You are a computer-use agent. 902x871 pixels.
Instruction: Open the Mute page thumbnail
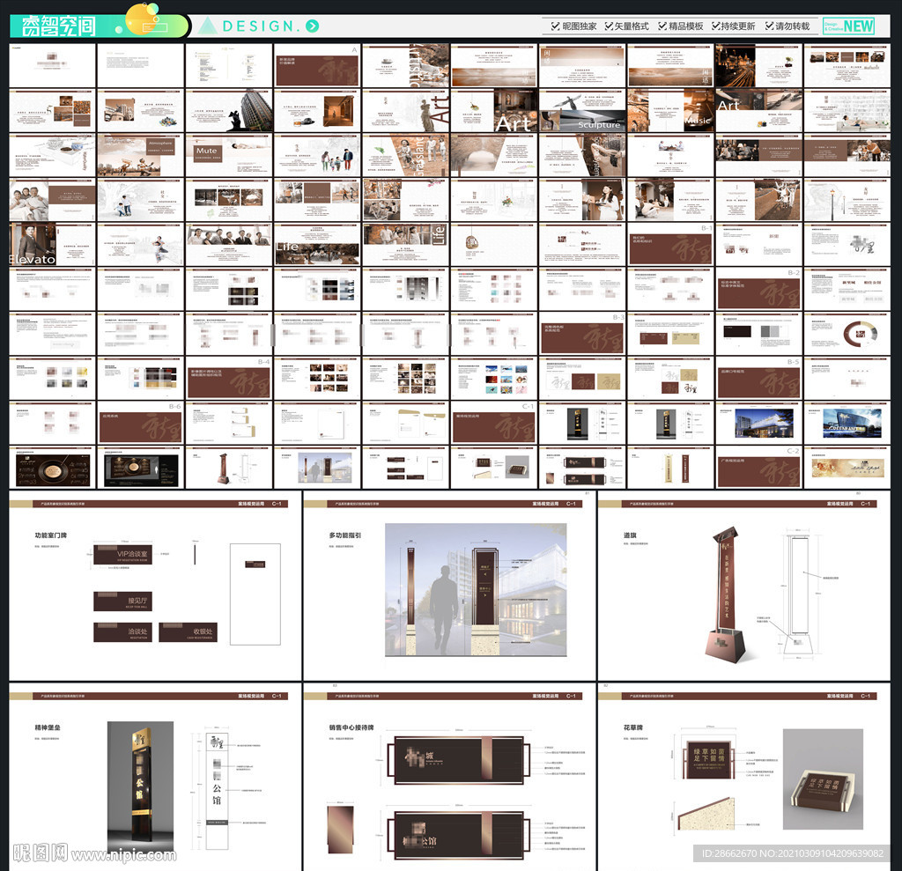[228, 154]
